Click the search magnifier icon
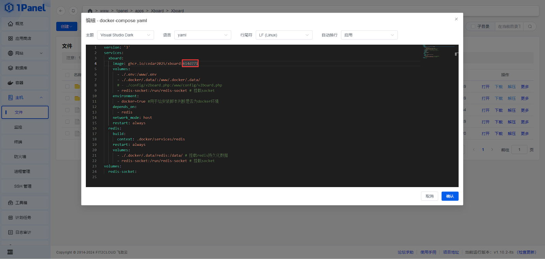Viewport: 545px width, 259px height. 530,27
